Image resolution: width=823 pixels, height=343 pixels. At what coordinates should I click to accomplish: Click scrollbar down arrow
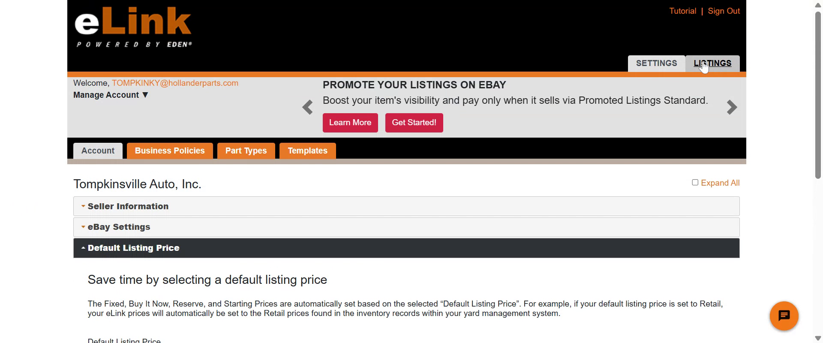818,338
